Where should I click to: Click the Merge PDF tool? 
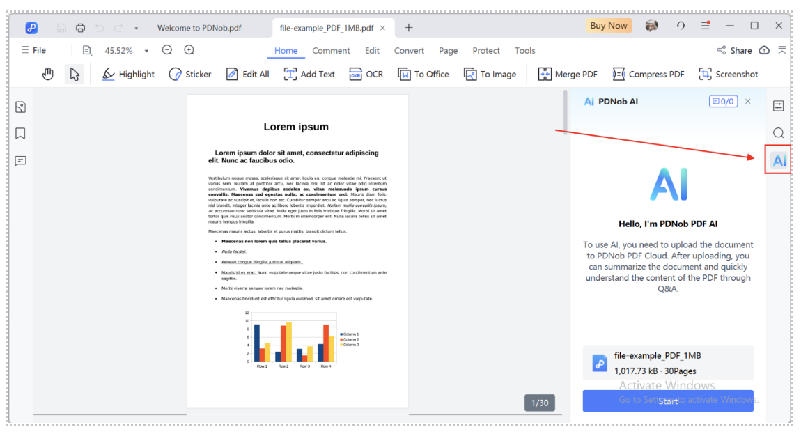click(x=568, y=74)
